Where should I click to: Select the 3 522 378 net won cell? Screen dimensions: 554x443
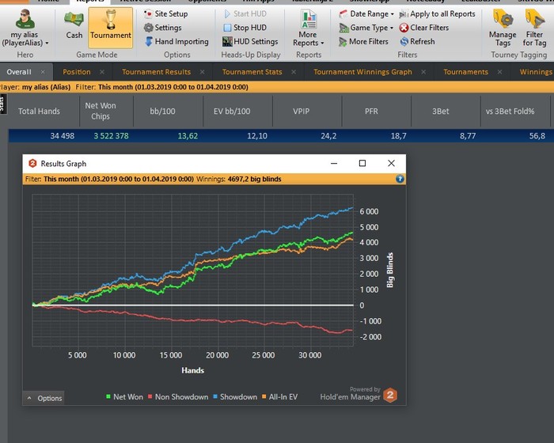coord(111,136)
